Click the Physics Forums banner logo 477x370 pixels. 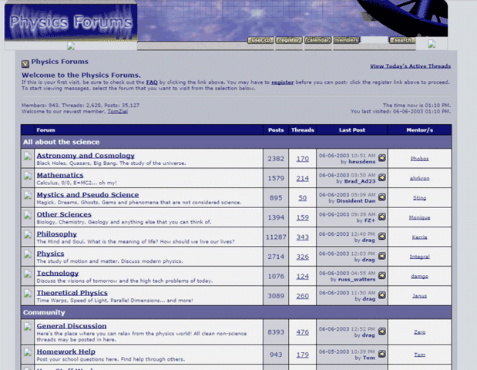pyautogui.click(x=69, y=22)
